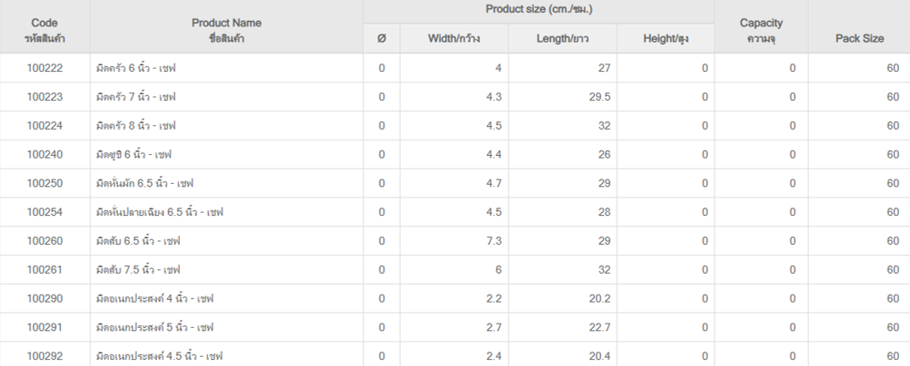Screen dimensions: 910x366
Task: Click width value 4.7 cell
Action: (454, 184)
